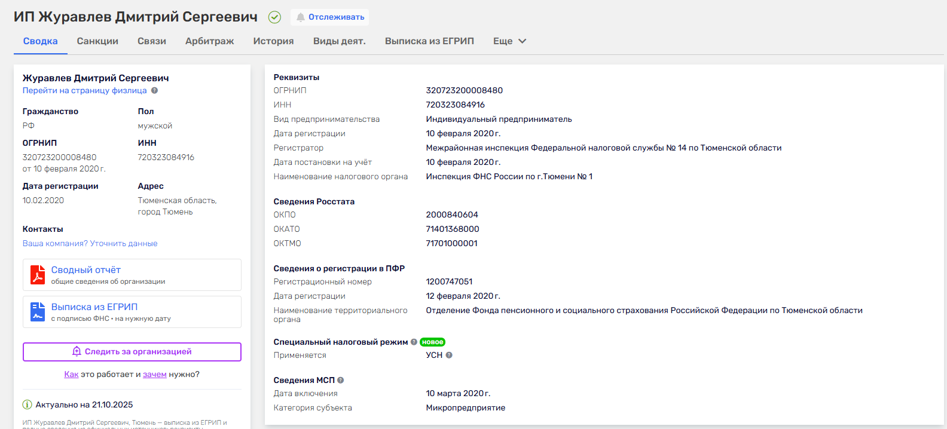Click the green verified checkmark icon
The image size is (947, 429).
(274, 17)
